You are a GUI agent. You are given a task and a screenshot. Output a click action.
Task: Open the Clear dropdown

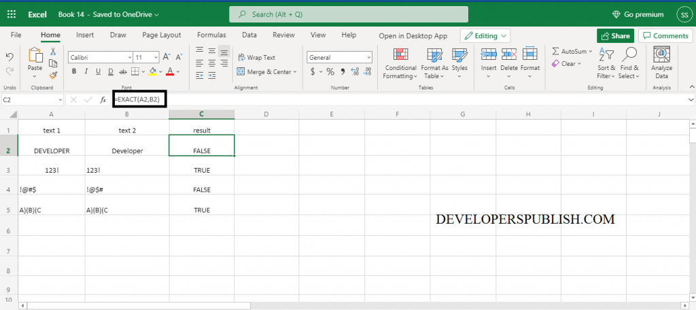click(x=566, y=63)
